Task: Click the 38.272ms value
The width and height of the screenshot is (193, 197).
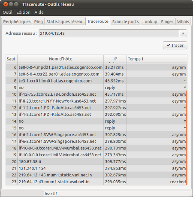Action: [x=114, y=67]
